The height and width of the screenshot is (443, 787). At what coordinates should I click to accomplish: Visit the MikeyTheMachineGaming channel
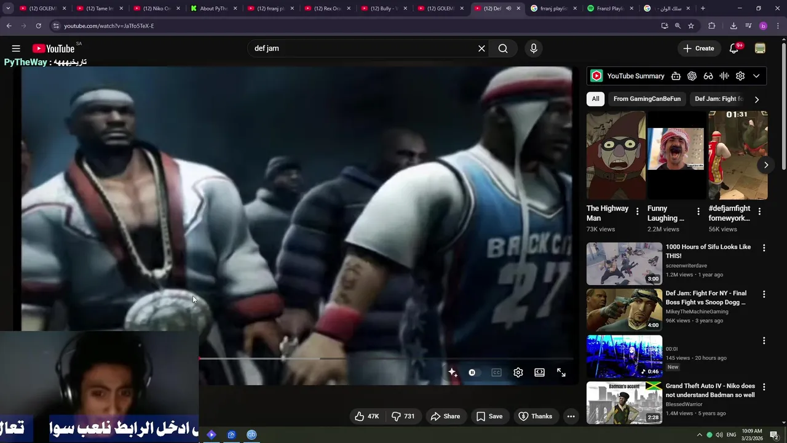[697, 312]
